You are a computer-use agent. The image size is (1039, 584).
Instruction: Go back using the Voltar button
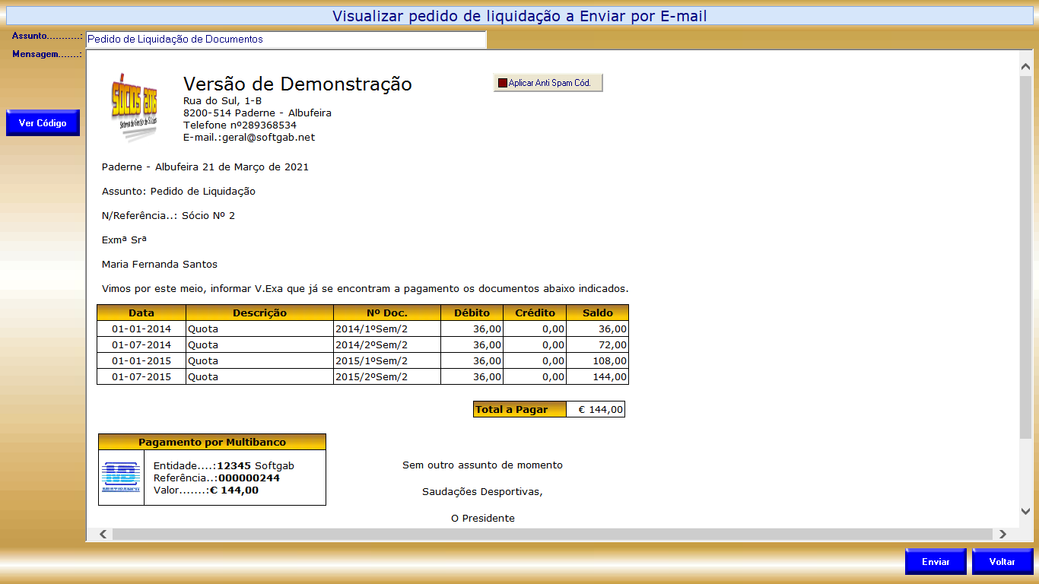1002,562
